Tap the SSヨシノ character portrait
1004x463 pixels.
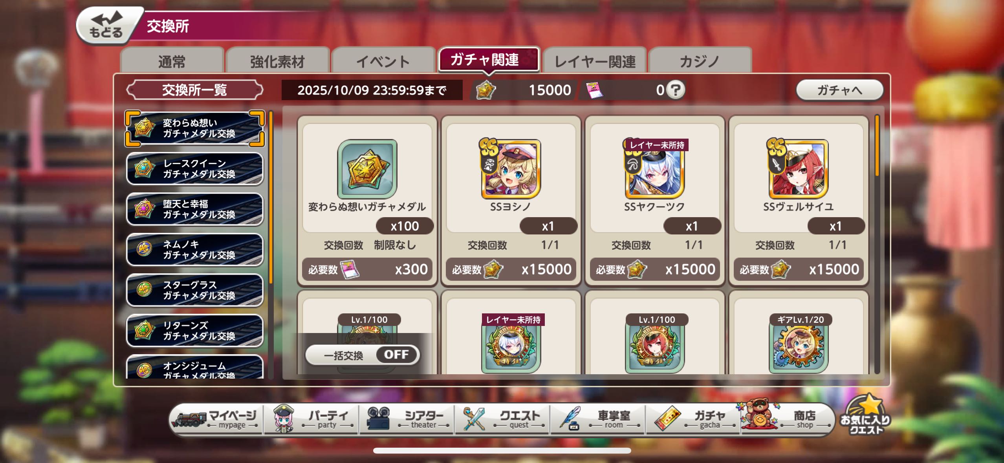click(511, 168)
